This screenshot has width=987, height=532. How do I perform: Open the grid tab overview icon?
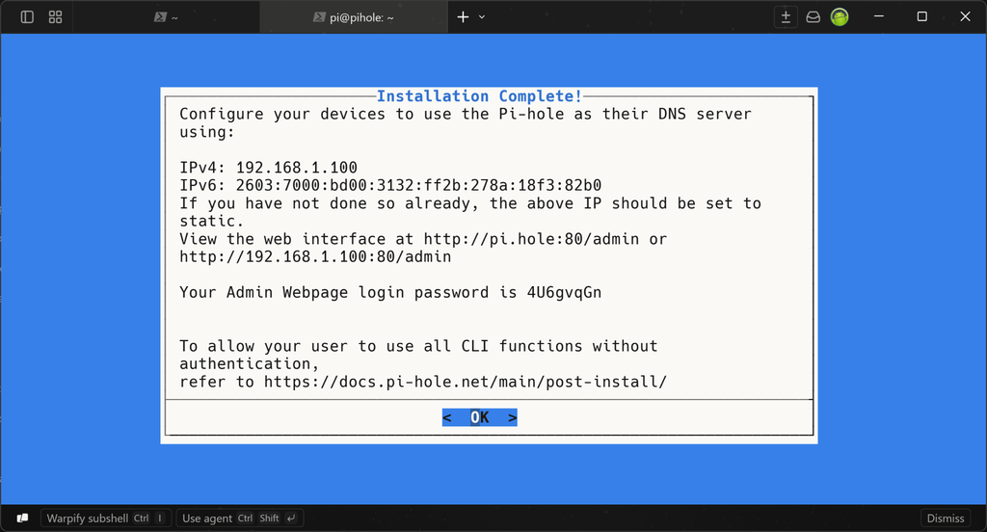tap(55, 17)
